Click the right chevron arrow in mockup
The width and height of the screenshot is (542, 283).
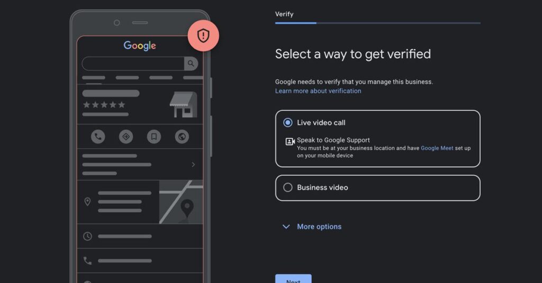point(193,165)
